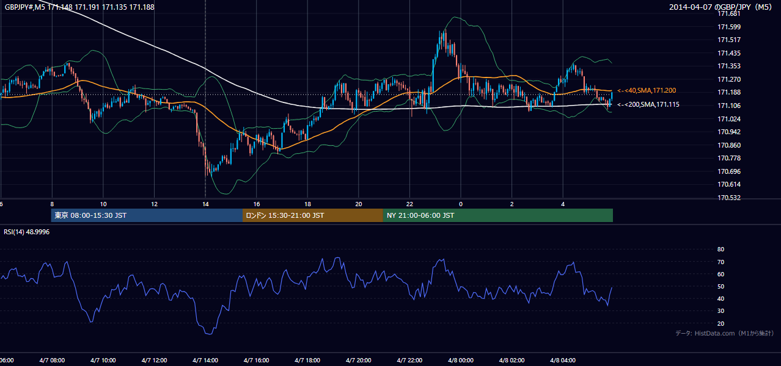The height and width of the screenshot is (366, 781).
Task: Click hour 14 on price chart hour axis
Action: 205,204
